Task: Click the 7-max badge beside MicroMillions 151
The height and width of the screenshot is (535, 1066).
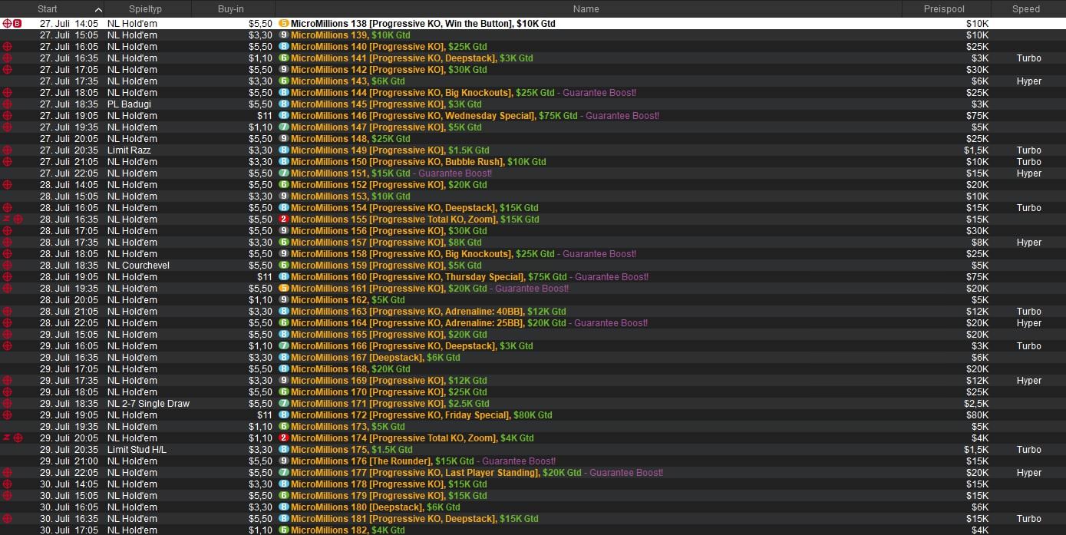Action: [x=284, y=173]
